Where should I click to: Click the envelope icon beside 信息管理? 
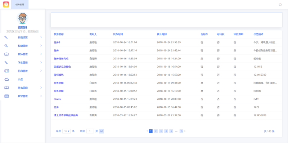coord(6,71)
